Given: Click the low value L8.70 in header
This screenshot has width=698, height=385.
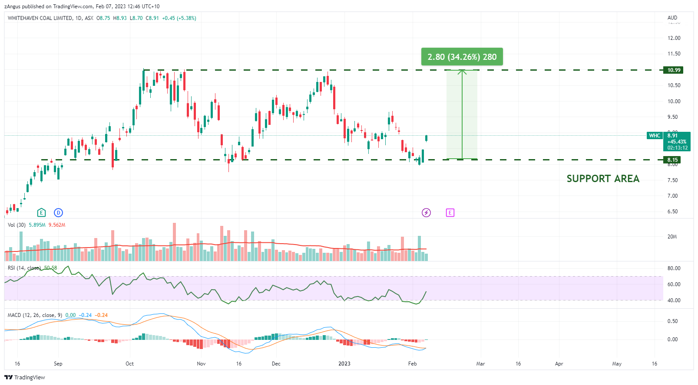Looking at the screenshot, I should (x=136, y=18).
